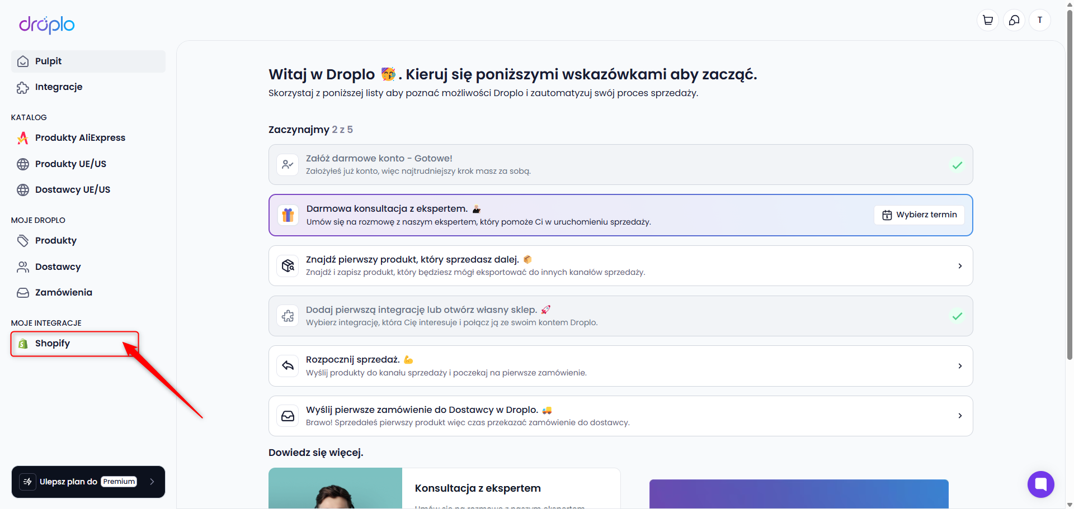The image size is (1074, 509).
Task: Open Zamówienia orders page
Action: click(88, 293)
